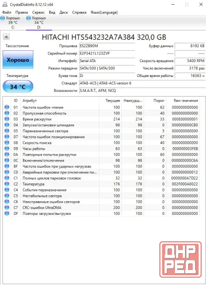Image resolution: width=206 pixels, height=285 pixels.
Task: Click raw value 000000000C6A
Action: [x=185, y=160]
